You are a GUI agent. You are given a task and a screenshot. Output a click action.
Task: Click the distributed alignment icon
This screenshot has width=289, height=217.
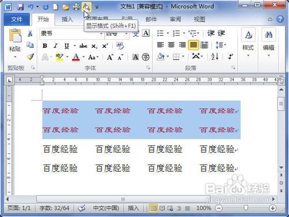click(204, 45)
